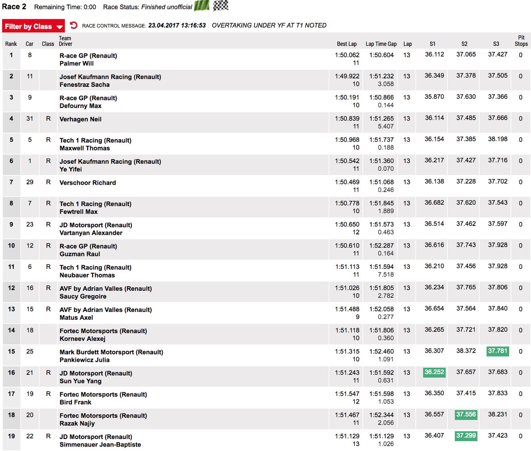Click the Race 2 title

(14, 7)
